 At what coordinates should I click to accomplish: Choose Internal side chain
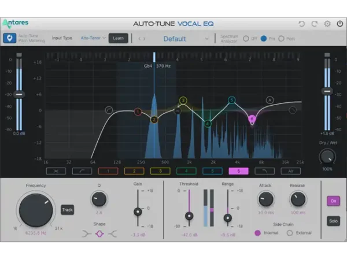(x=257, y=233)
